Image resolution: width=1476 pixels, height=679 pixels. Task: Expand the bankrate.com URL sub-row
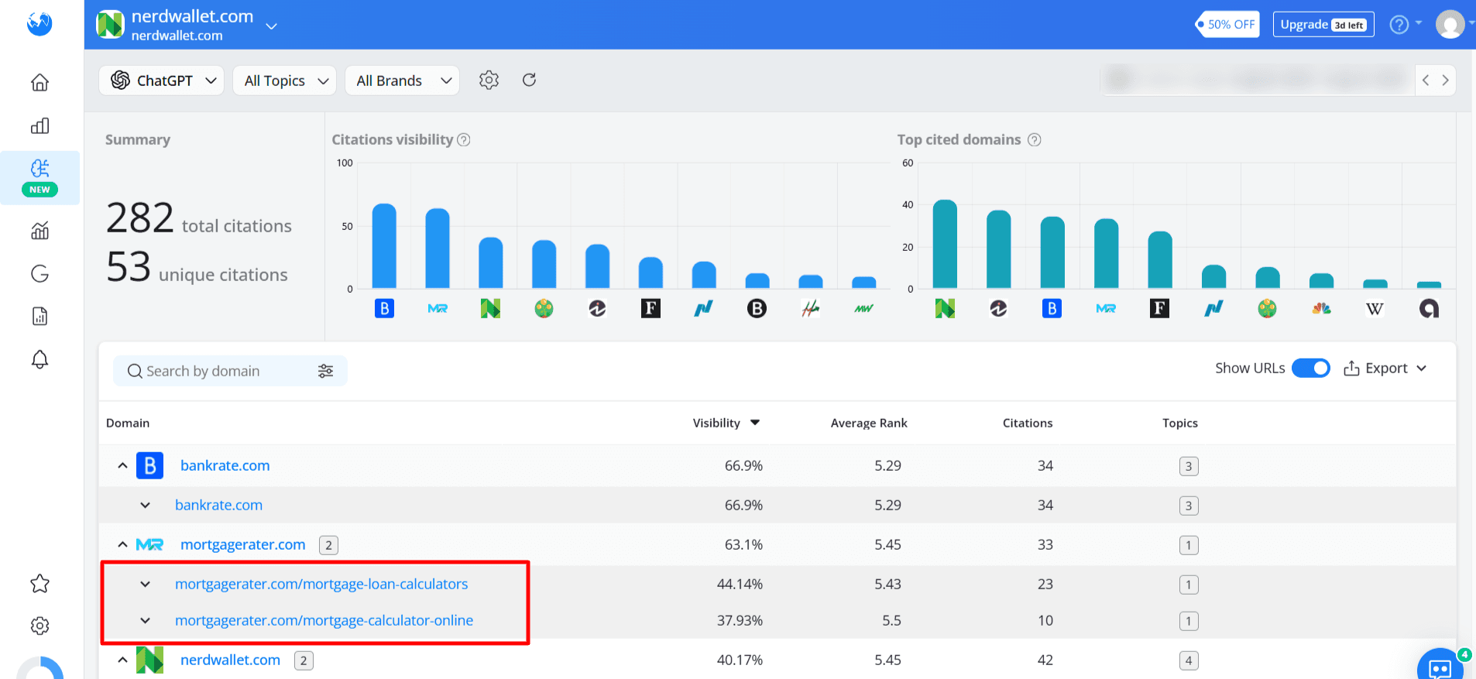[x=145, y=505]
